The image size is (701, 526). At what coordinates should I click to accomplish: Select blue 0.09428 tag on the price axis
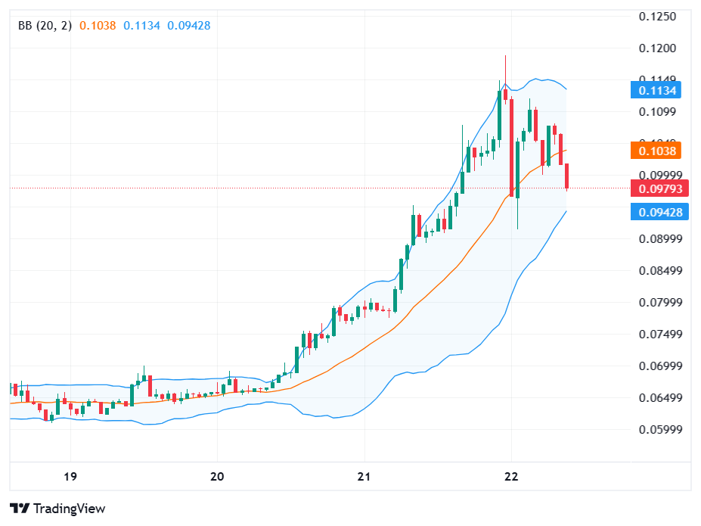pyautogui.click(x=657, y=212)
